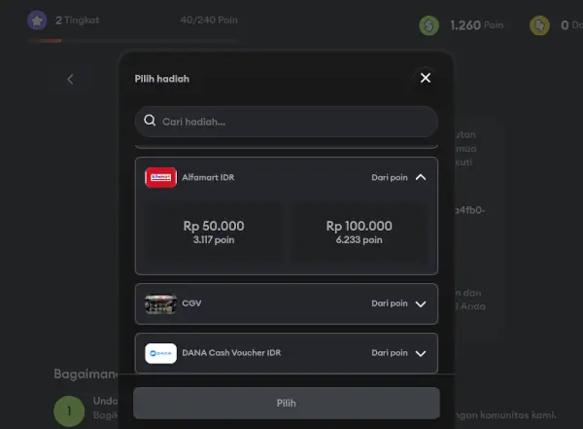This screenshot has height=429, width=583.
Task: Open the DANA Cash Voucher IDR row
Action: click(287, 353)
